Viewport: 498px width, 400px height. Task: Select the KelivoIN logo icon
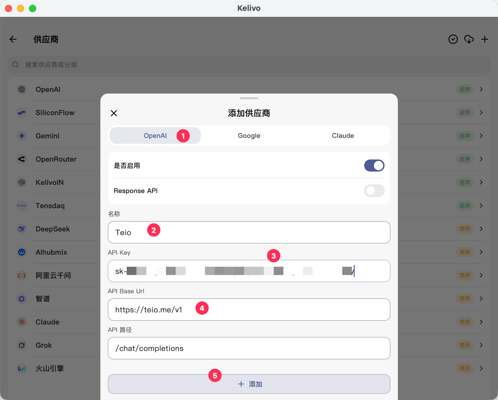tap(22, 182)
